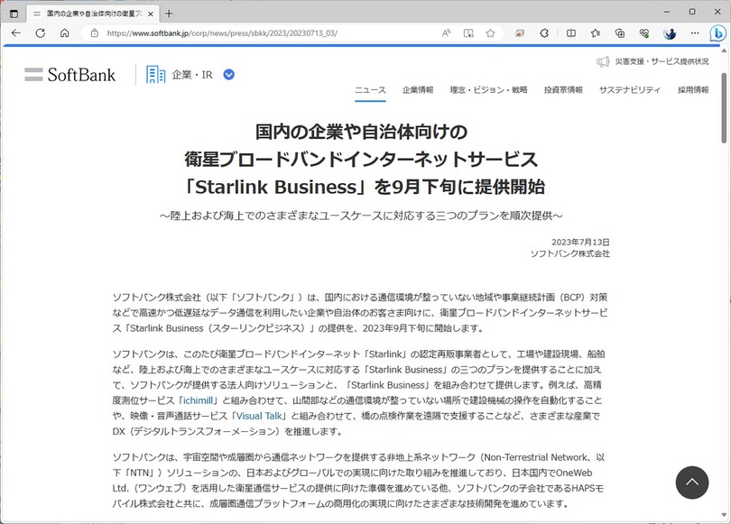731x524 pixels.
Task: Start Read Aloud from the address bar
Action: 446,33
